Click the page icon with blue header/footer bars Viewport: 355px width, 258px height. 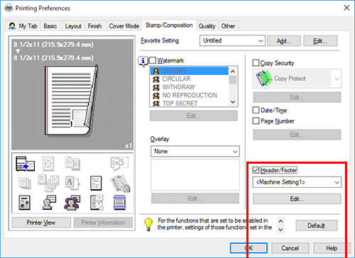tap(120, 203)
